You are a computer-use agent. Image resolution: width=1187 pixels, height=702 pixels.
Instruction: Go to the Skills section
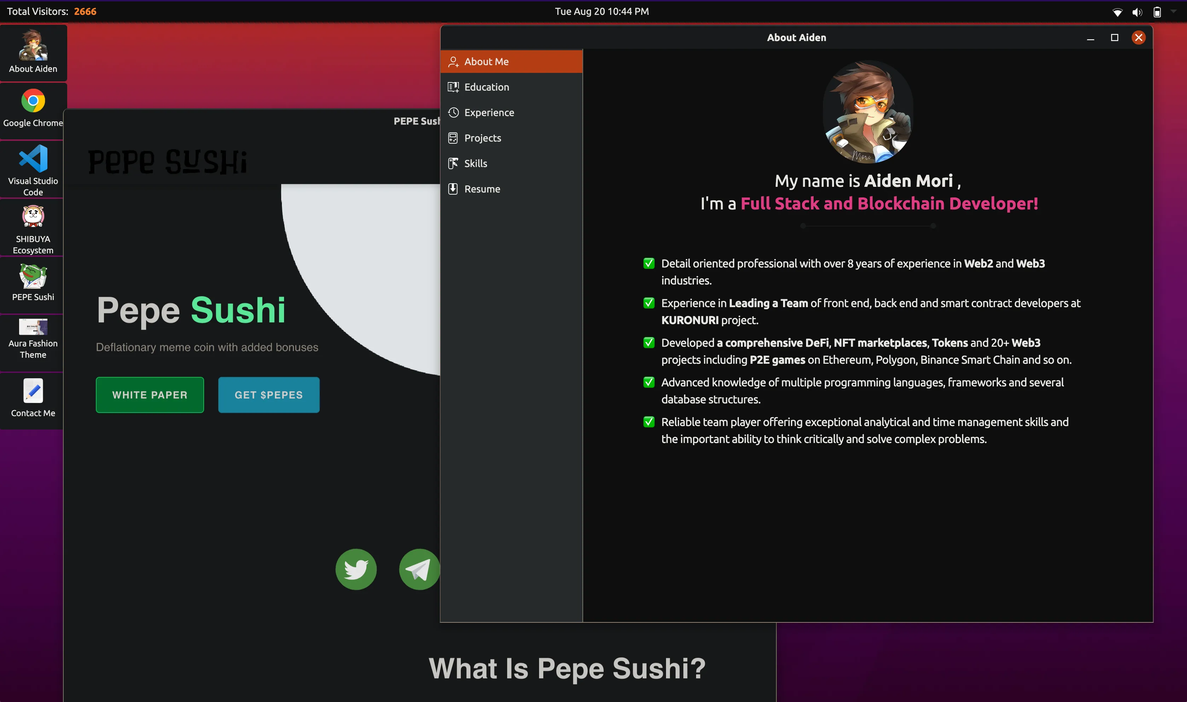(475, 164)
